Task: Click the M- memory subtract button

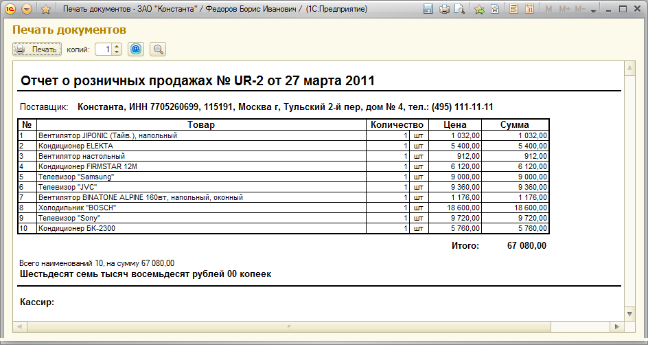Action: [580, 9]
